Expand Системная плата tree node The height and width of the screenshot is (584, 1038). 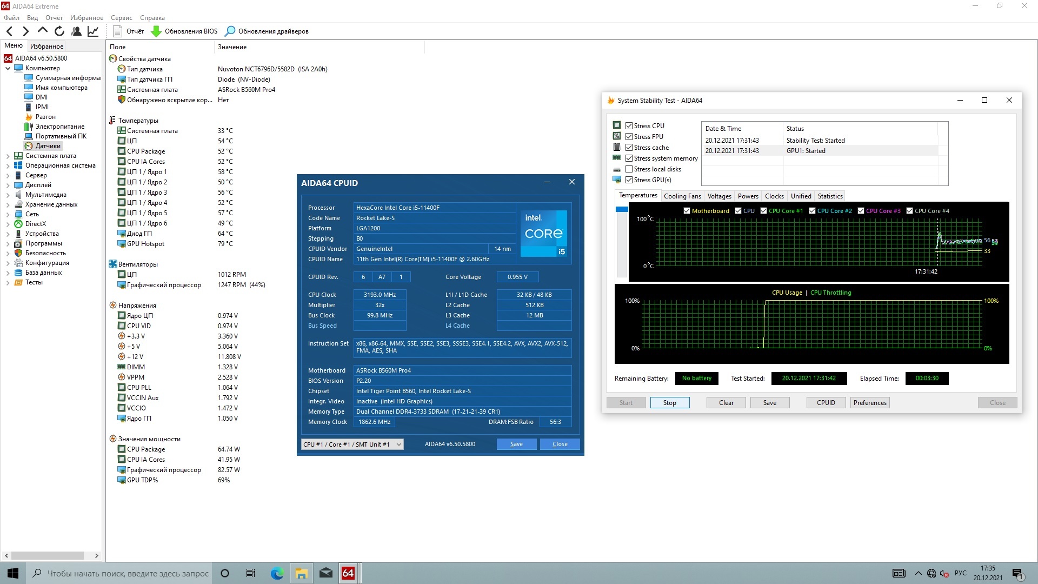coord(8,156)
